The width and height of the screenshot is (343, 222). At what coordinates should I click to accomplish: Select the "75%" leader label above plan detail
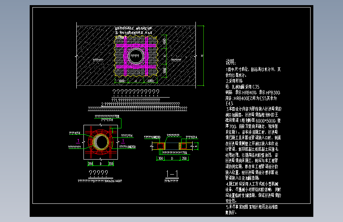[x=107, y=117]
